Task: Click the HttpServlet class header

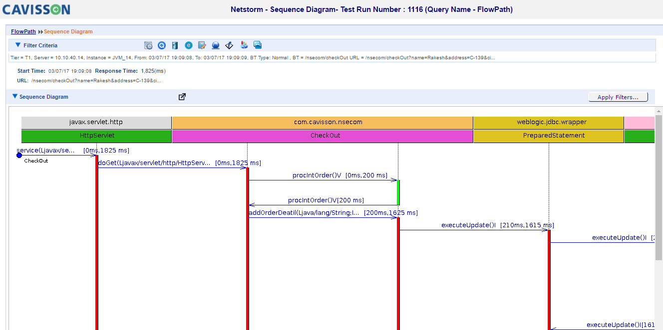Action: (x=96, y=136)
